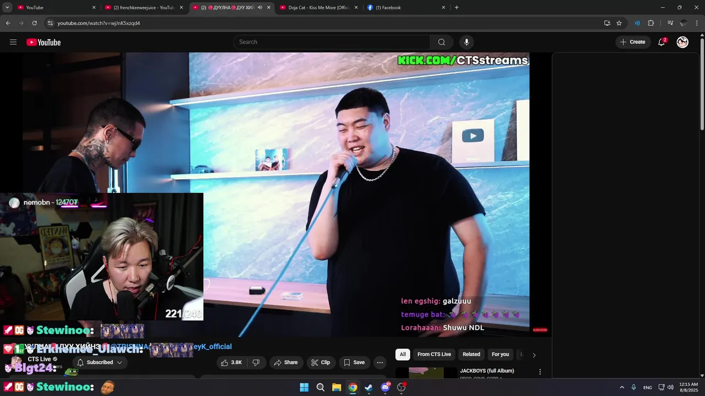The width and height of the screenshot is (705, 396).
Task: Show hidden system tray icons
Action: click(622, 387)
